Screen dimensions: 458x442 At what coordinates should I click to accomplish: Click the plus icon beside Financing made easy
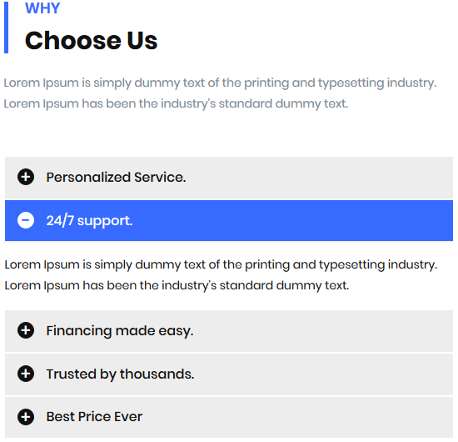(x=26, y=330)
